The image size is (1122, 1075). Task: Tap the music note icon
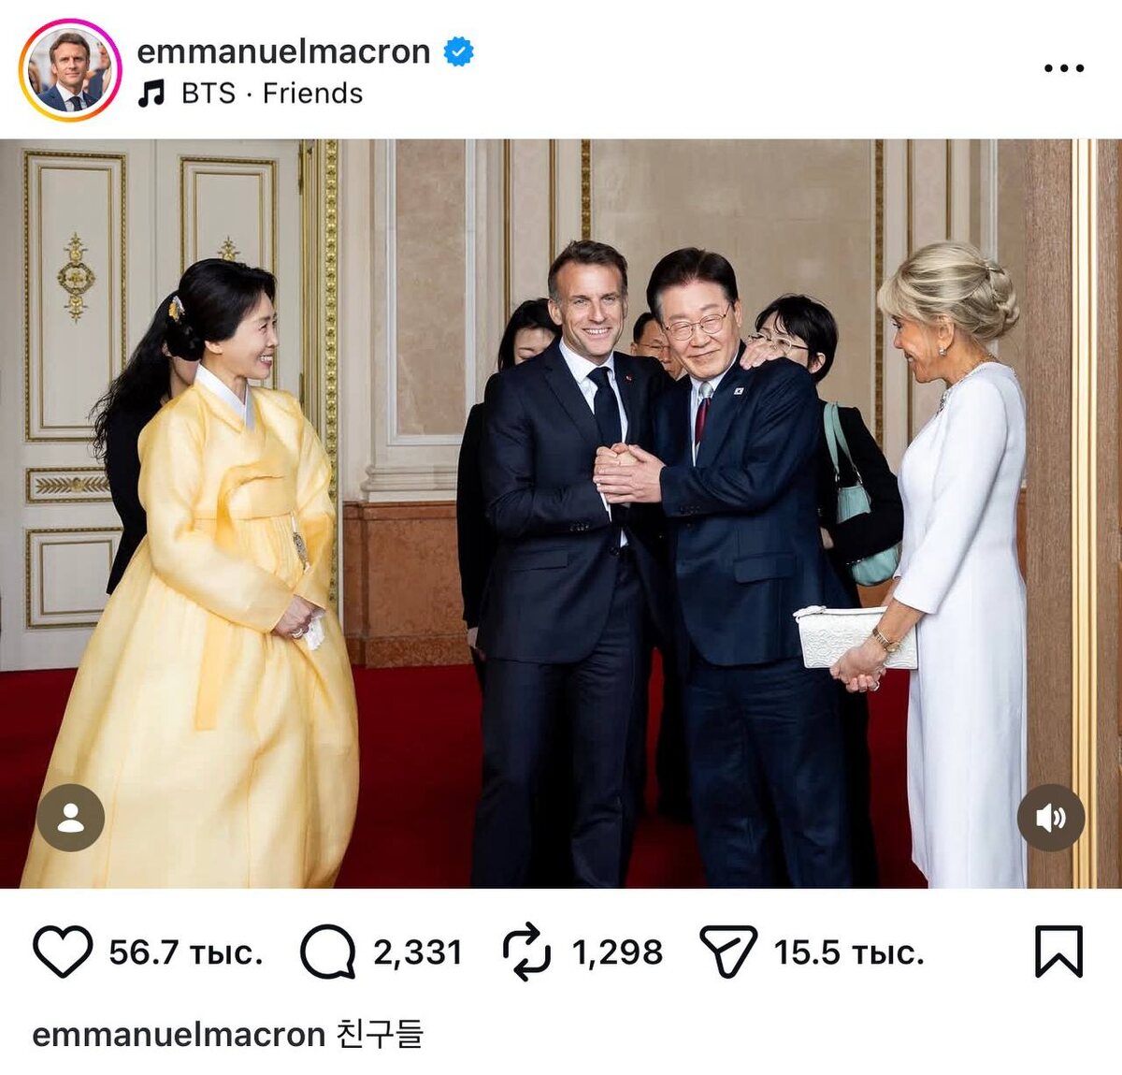[x=151, y=94]
